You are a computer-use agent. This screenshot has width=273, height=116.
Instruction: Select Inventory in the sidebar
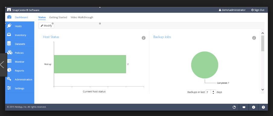tap(20, 35)
